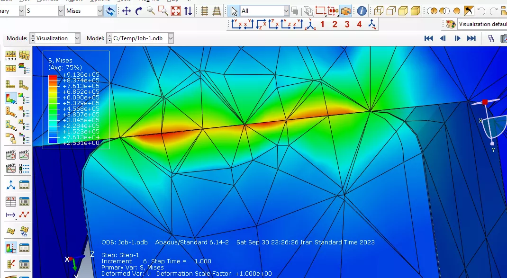
Task: Open the Contour Options icon
Action: (x=24, y=98)
